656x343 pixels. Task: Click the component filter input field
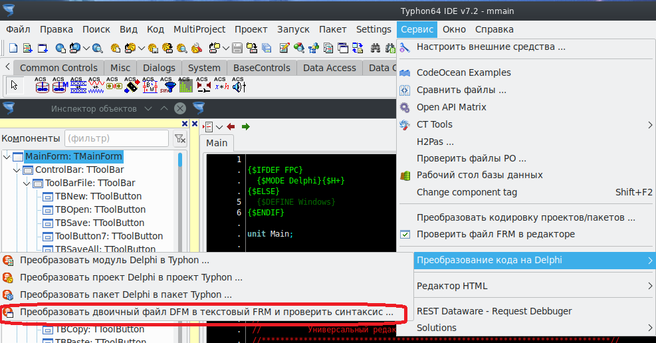[x=117, y=138]
